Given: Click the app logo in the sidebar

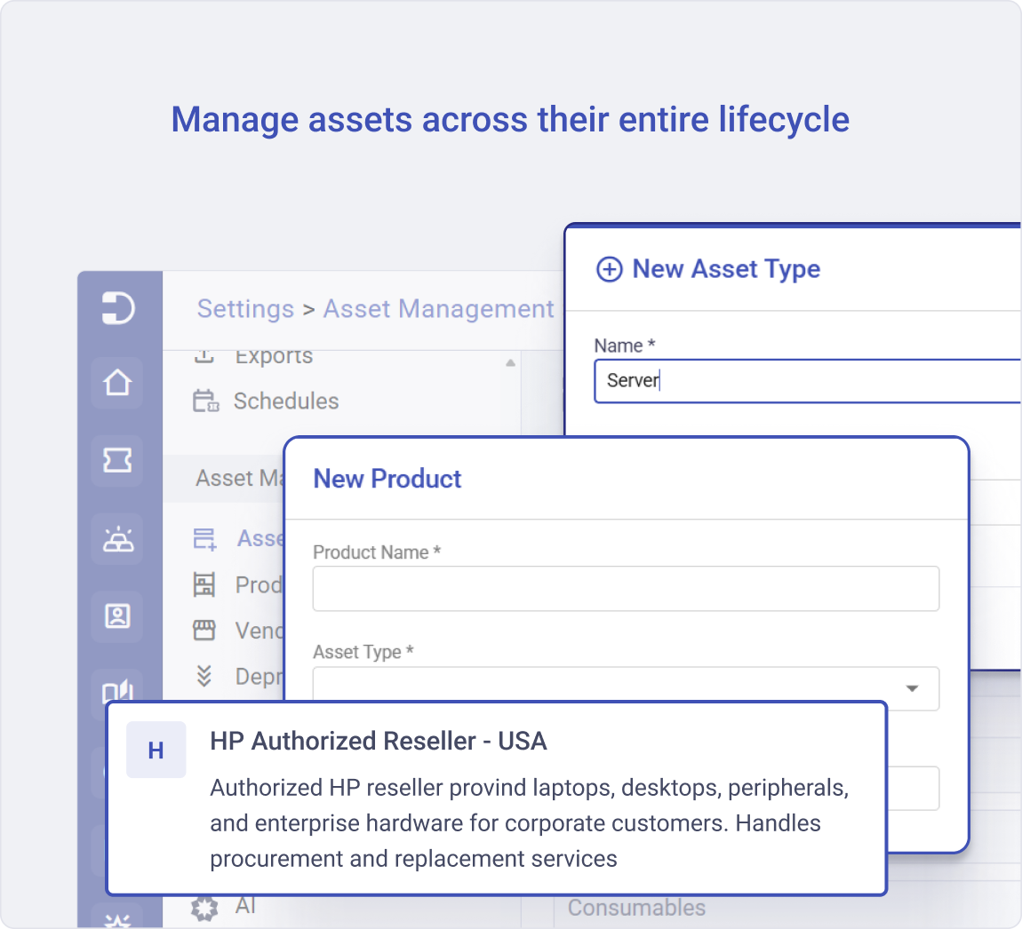Looking at the screenshot, I should (118, 307).
